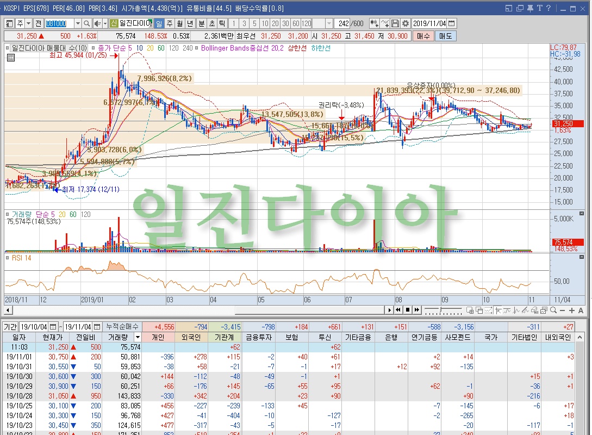Click the fast-forward button below chart
592x435 pixels.
coord(416,310)
